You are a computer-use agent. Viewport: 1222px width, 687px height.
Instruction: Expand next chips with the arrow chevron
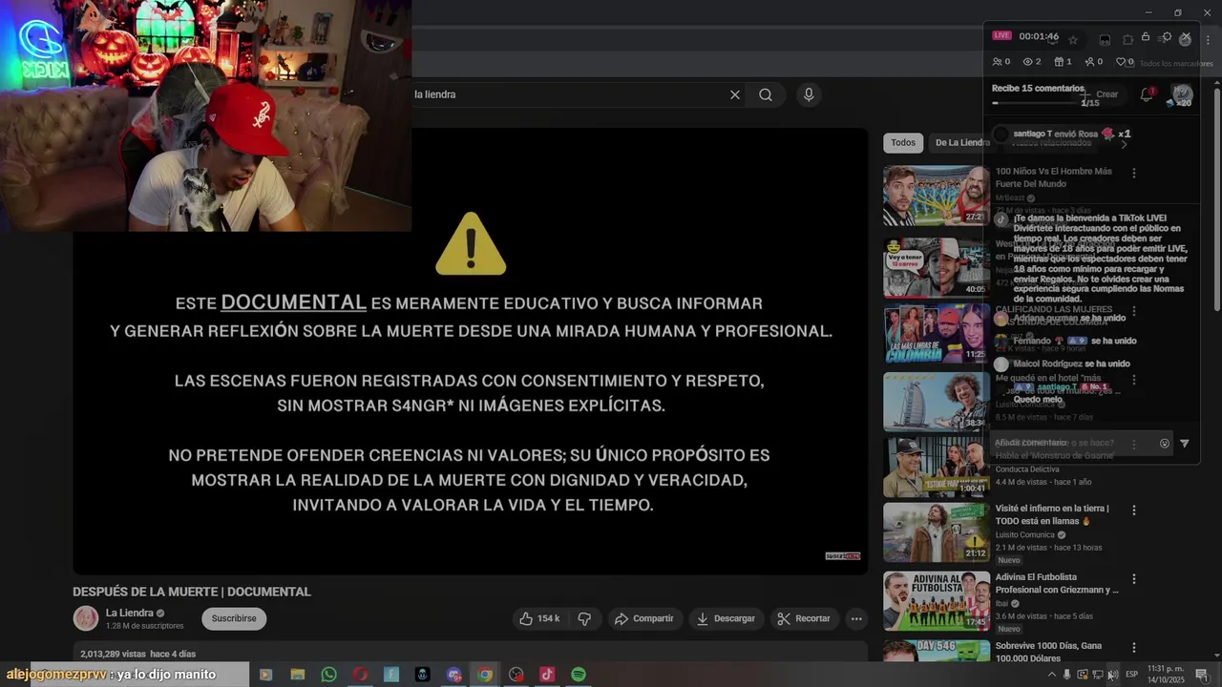pyautogui.click(x=1124, y=143)
